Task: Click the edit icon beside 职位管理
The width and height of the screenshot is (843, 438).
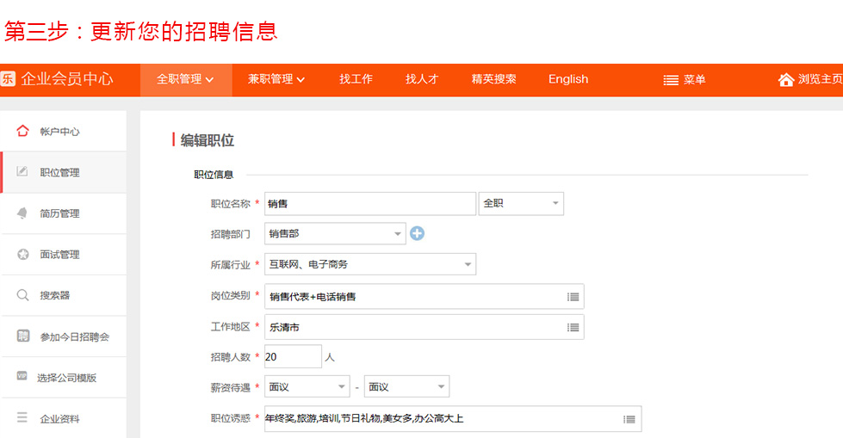Action: 22,171
